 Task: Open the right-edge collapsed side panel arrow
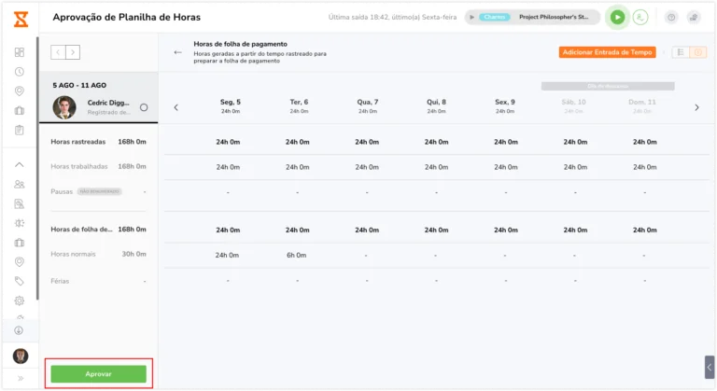(x=710, y=368)
